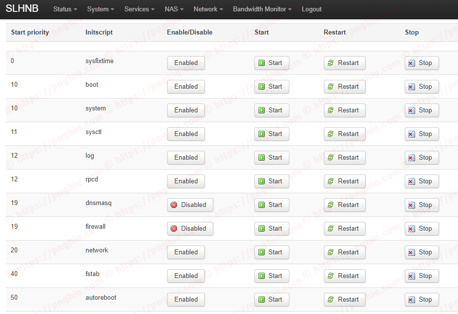Click the Restart button label for network
The height and width of the screenshot is (314, 458).
[x=348, y=252]
